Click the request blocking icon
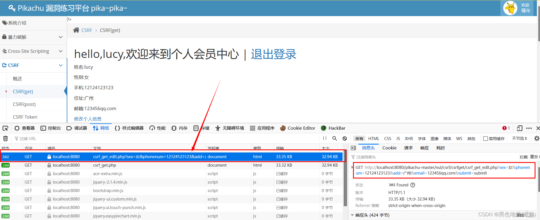 click(x=345, y=138)
